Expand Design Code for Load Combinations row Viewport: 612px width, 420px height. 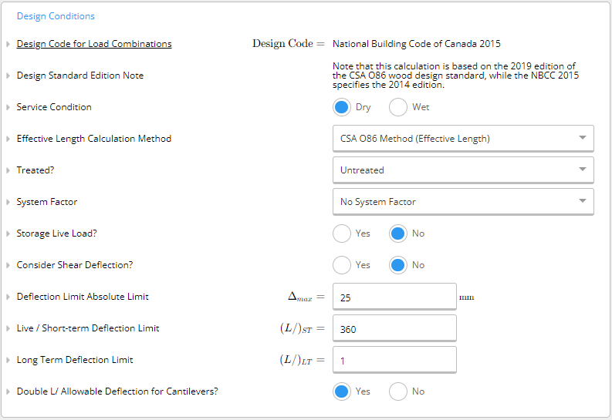[8, 44]
